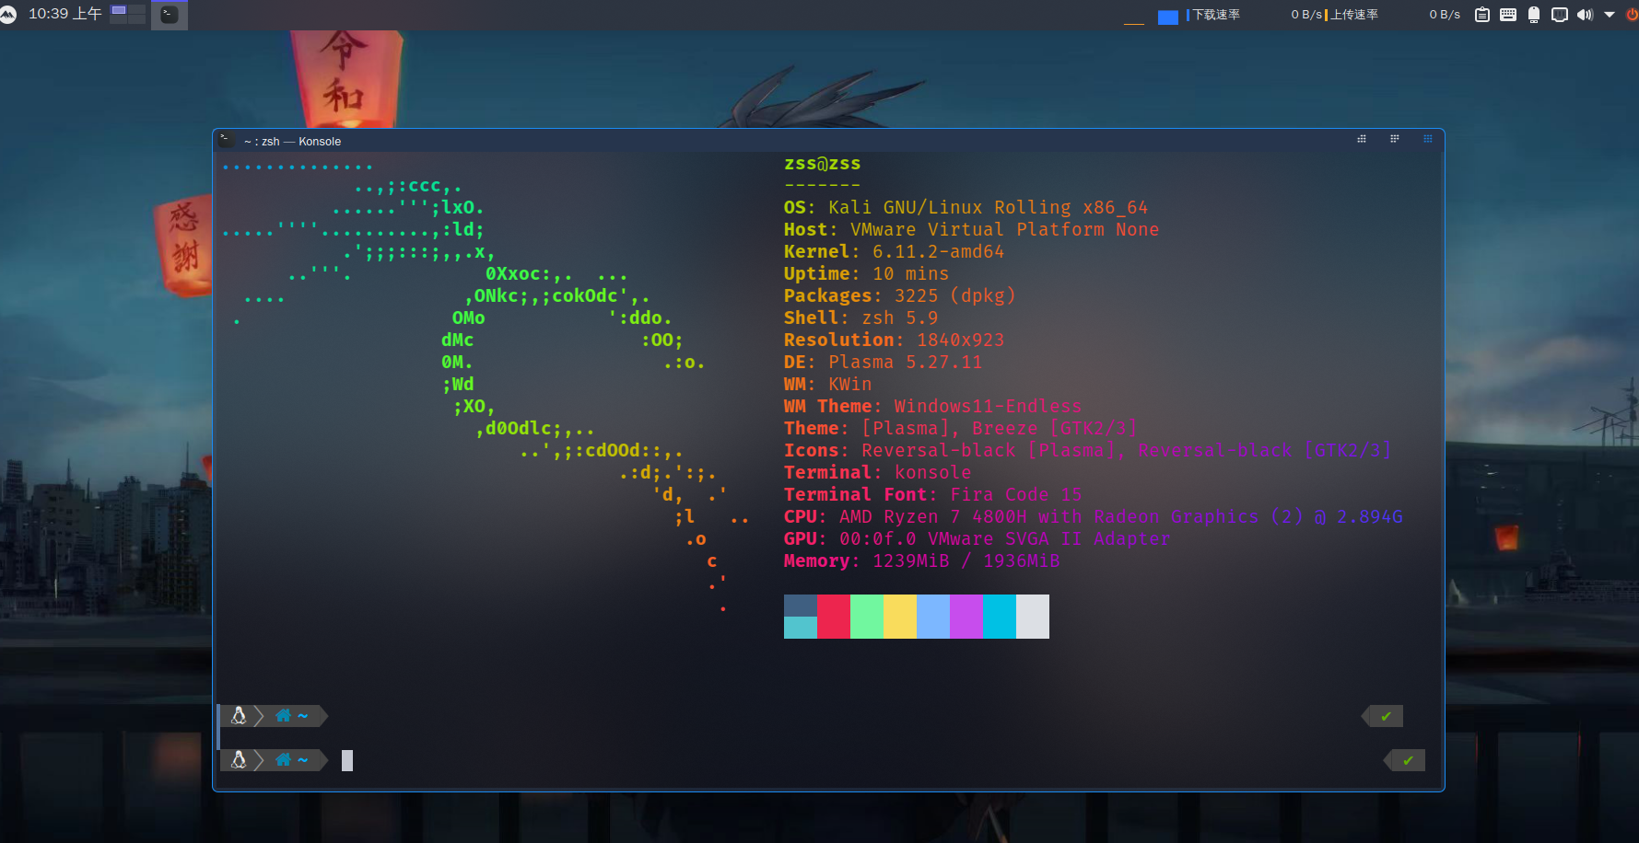Click the blue download speed indicator in the panel
Viewport: 1639px width, 843px height.
(1167, 16)
